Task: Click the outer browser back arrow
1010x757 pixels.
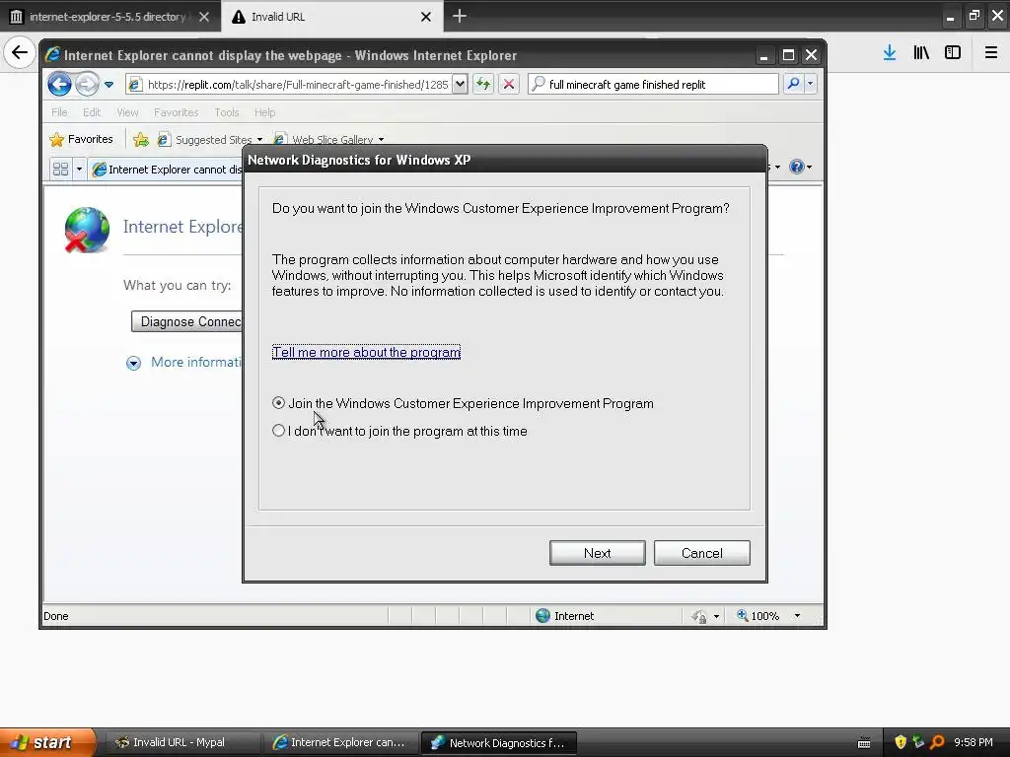Action: coord(20,51)
